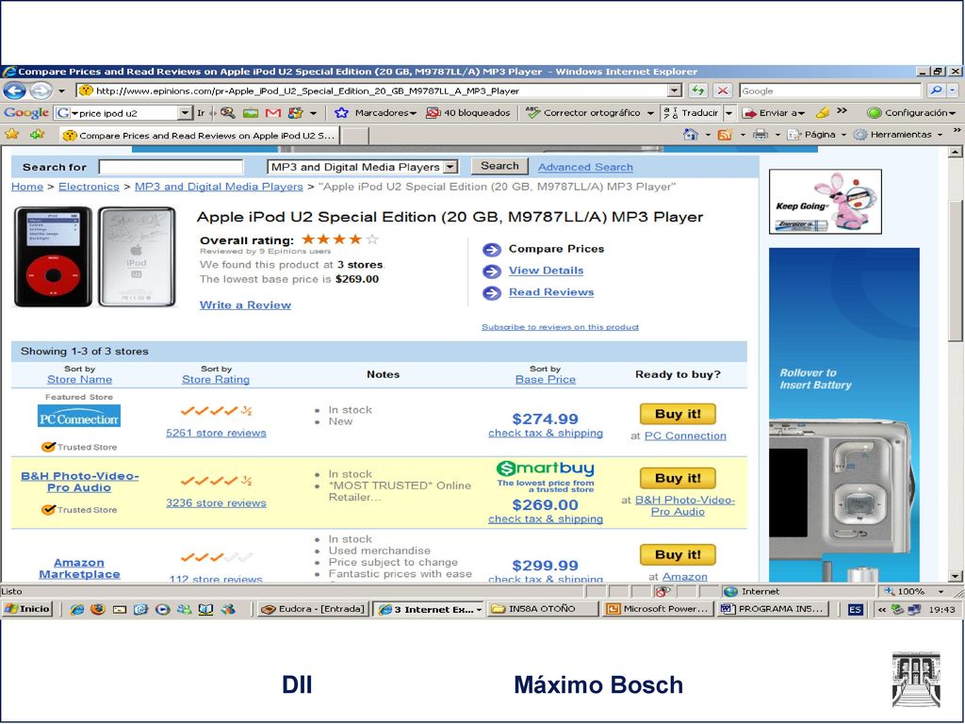Screen dimensions: 965x724
Task: Click the Firefox quick launch icon
Action: click(x=98, y=609)
